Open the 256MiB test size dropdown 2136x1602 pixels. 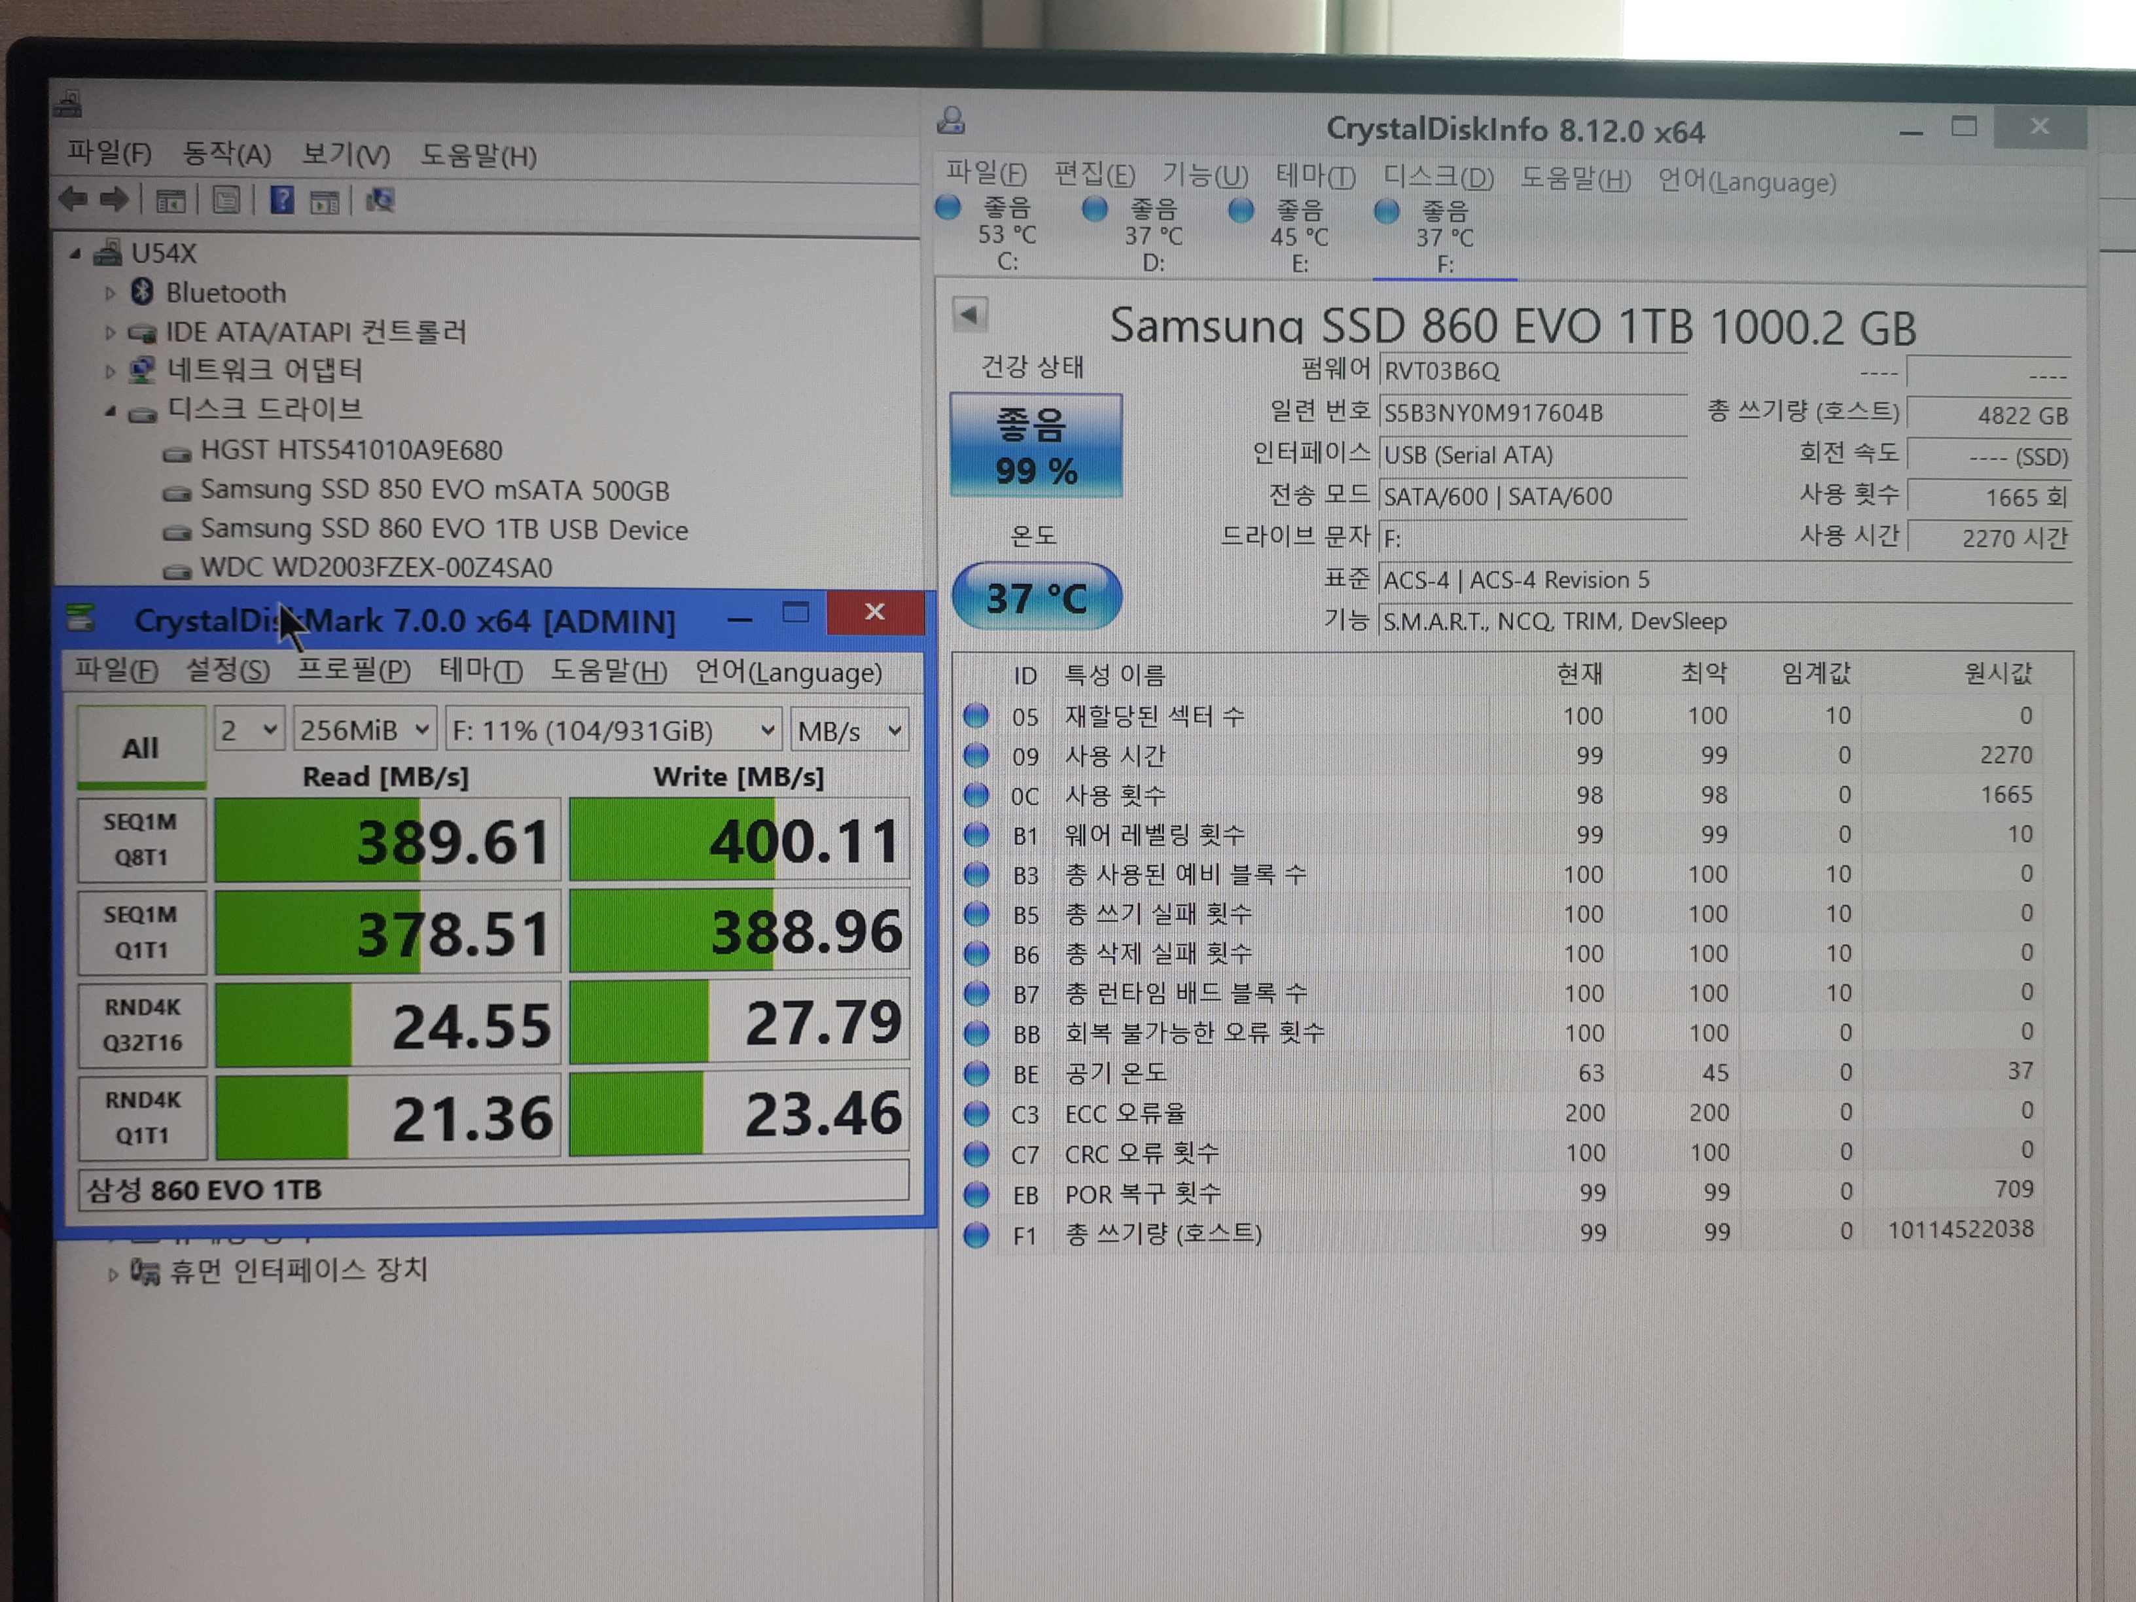(364, 730)
